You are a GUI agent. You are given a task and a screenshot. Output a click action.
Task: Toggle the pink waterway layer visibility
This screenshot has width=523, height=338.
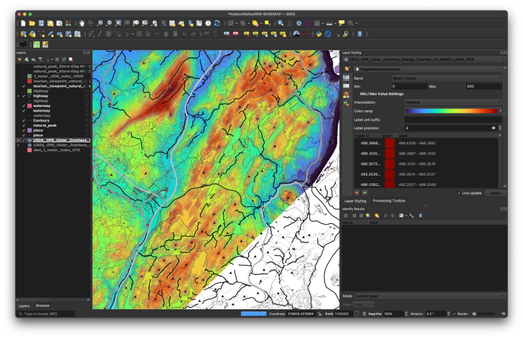coord(24,106)
